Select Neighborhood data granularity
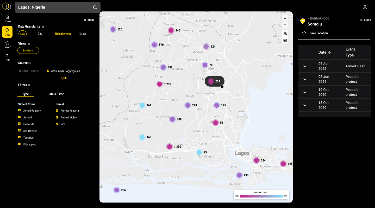The height and width of the screenshot is (208, 375). pyautogui.click(x=63, y=34)
